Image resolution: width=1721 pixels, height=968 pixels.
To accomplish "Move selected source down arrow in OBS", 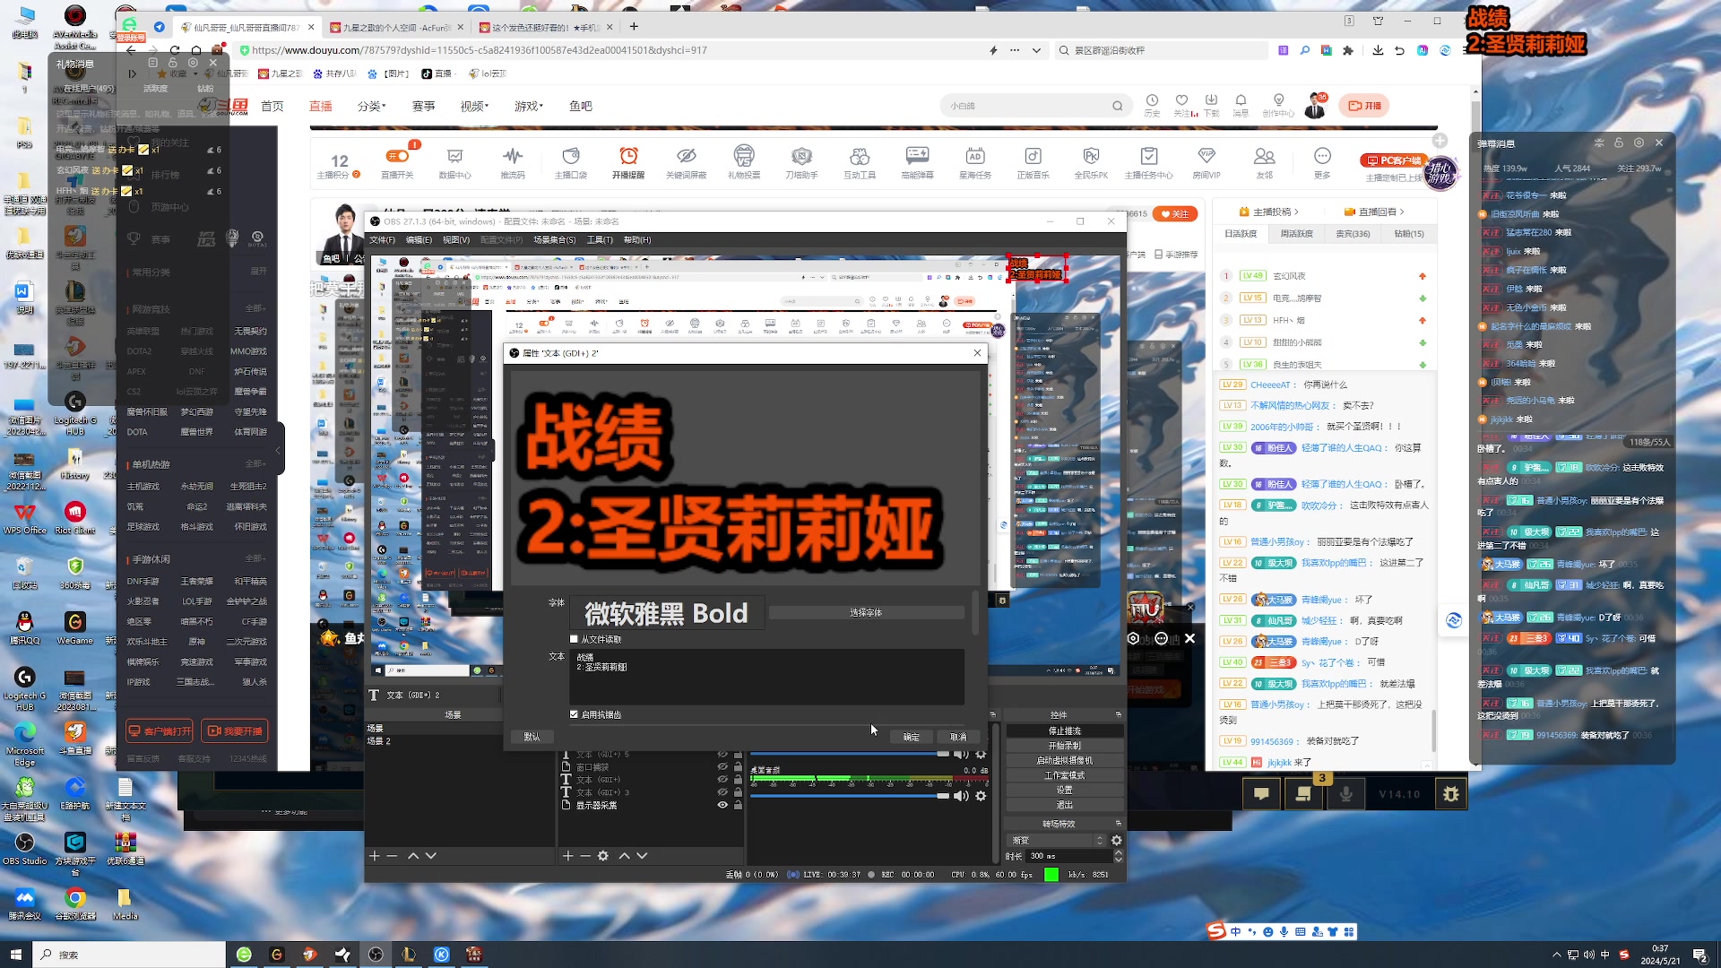I will click(642, 856).
